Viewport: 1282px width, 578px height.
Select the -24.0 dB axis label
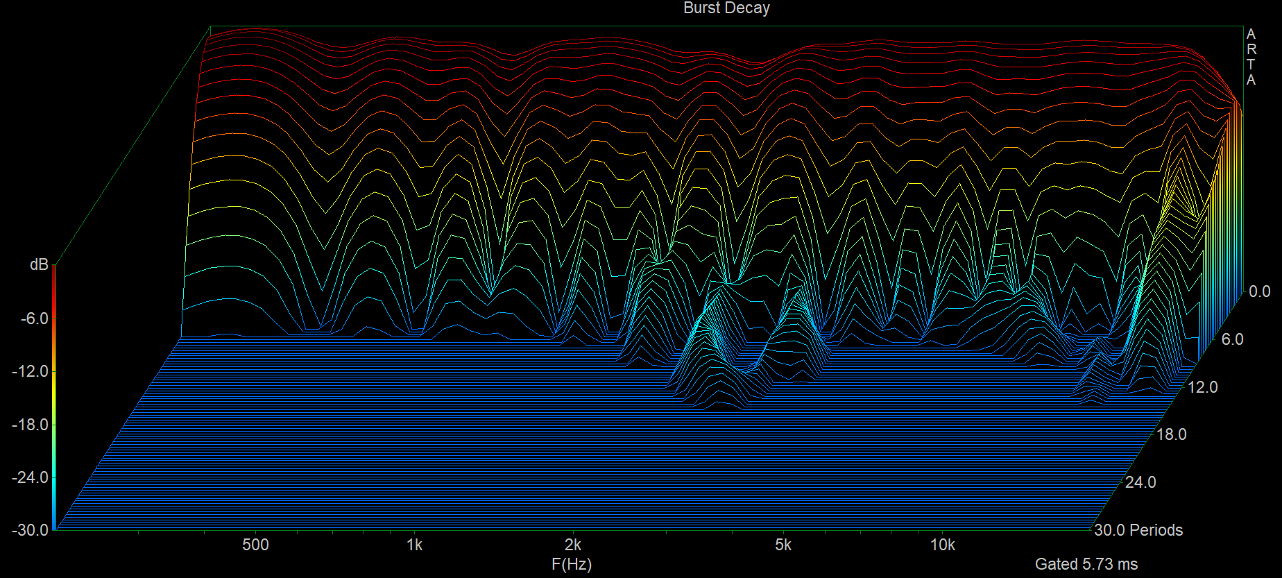click(x=31, y=477)
